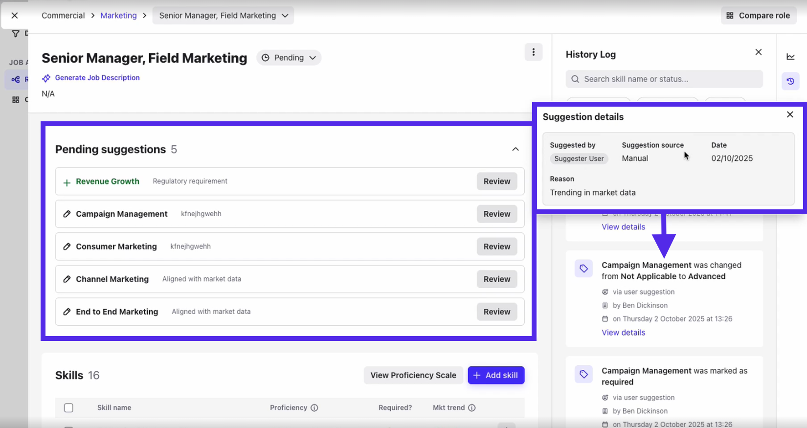Click the Mkt trend info icon
This screenshot has height=428, width=807.
(471, 408)
